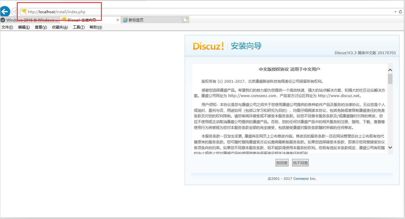Viewport: 405px width, 219px height.
Task: Click the paragraph beginning 本服务条款一旦发生变更
Action: tap(289, 145)
